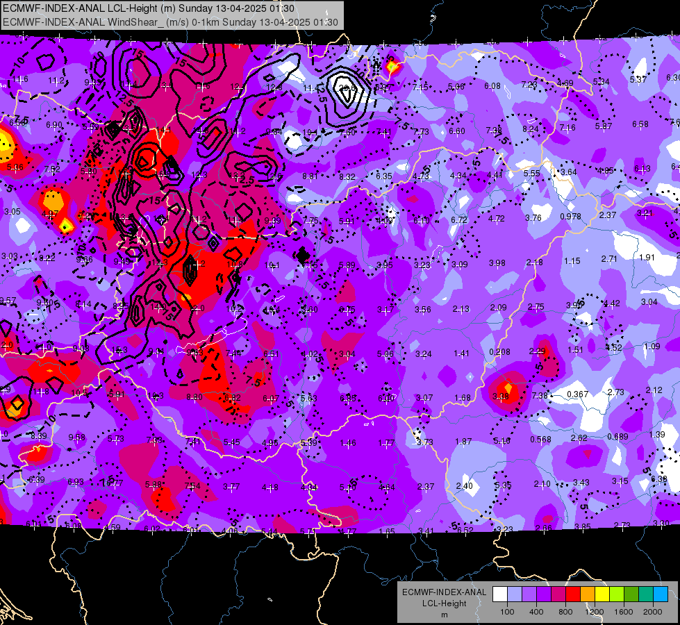This screenshot has height=625, width=680.
Task: Click the grid value '1.87'
Action: point(463,442)
